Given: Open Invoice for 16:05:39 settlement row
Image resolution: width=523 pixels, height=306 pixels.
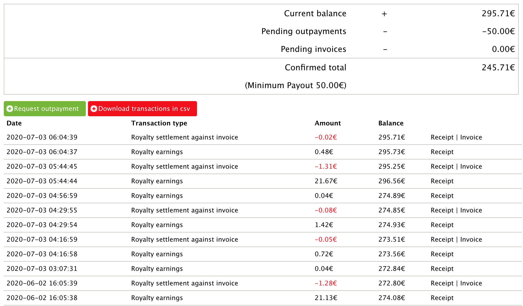Looking at the screenshot, I should (x=471, y=283).
